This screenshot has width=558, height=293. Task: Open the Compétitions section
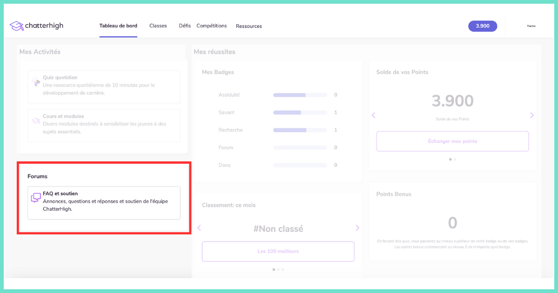click(x=212, y=26)
